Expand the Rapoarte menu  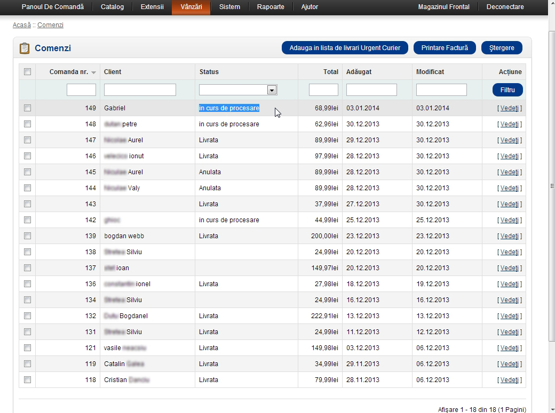(271, 7)
